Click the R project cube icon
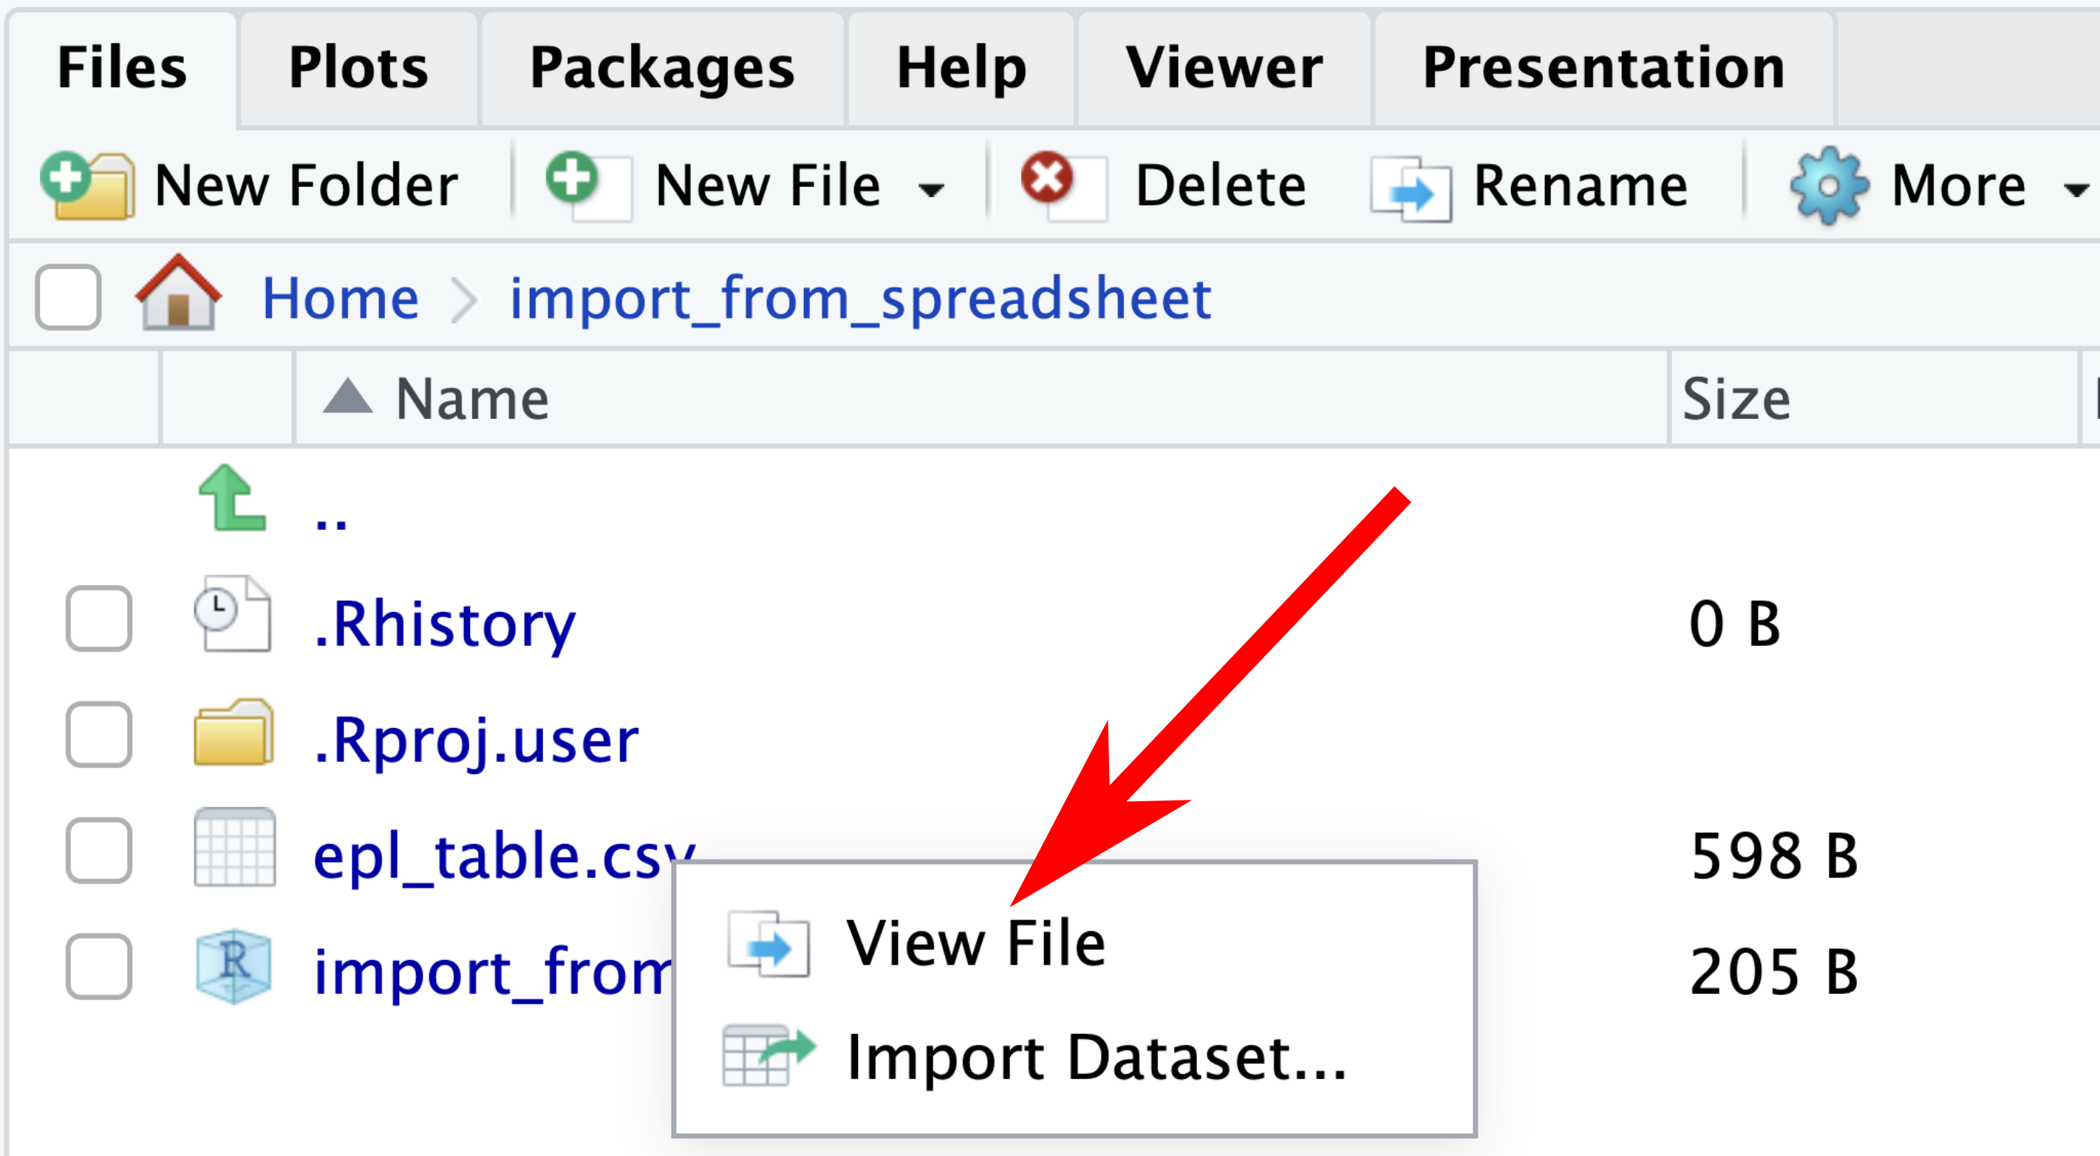Screen dimensions: 2100x1156 tap(234, 966)
